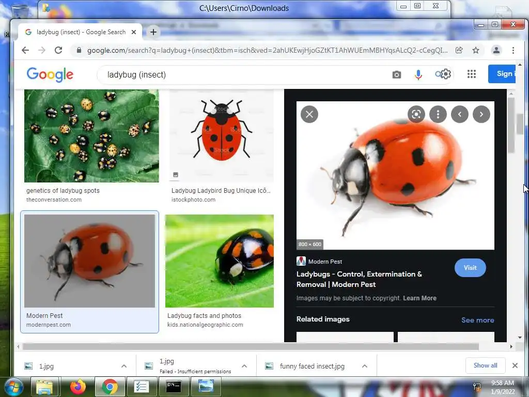Click Chrome's forward navigation arrow
529x397 pixels.
tap(42, 50)
